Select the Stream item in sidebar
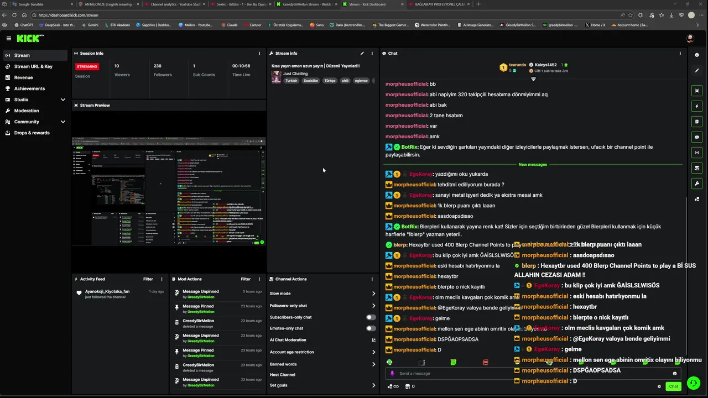This screenshot has width=708, height=398. tap(35, 55)
